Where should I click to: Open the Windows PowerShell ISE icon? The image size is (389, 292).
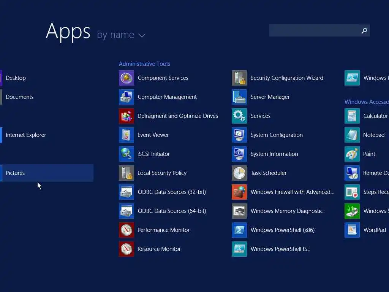[239, 249]
